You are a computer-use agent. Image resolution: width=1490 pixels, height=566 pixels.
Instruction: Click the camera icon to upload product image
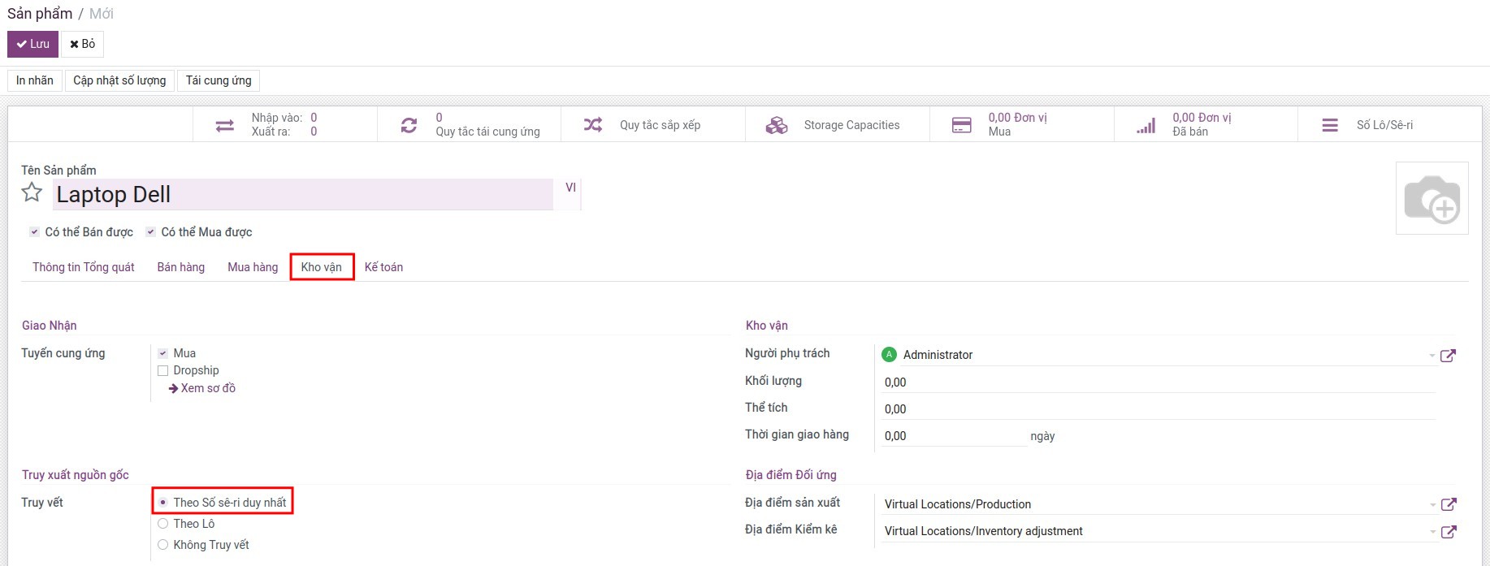pos(1432,198)
